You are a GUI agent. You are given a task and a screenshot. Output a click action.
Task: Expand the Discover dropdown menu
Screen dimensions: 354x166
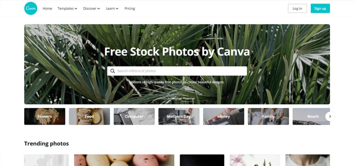tap(91, 9)
